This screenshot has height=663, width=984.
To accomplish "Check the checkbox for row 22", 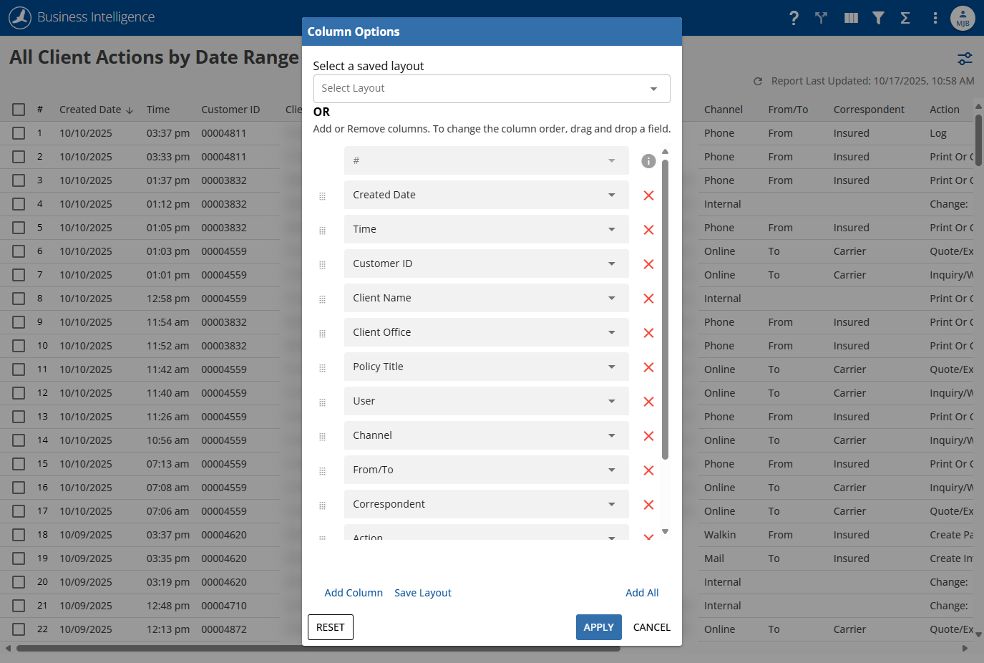I will tap(19, 629).
